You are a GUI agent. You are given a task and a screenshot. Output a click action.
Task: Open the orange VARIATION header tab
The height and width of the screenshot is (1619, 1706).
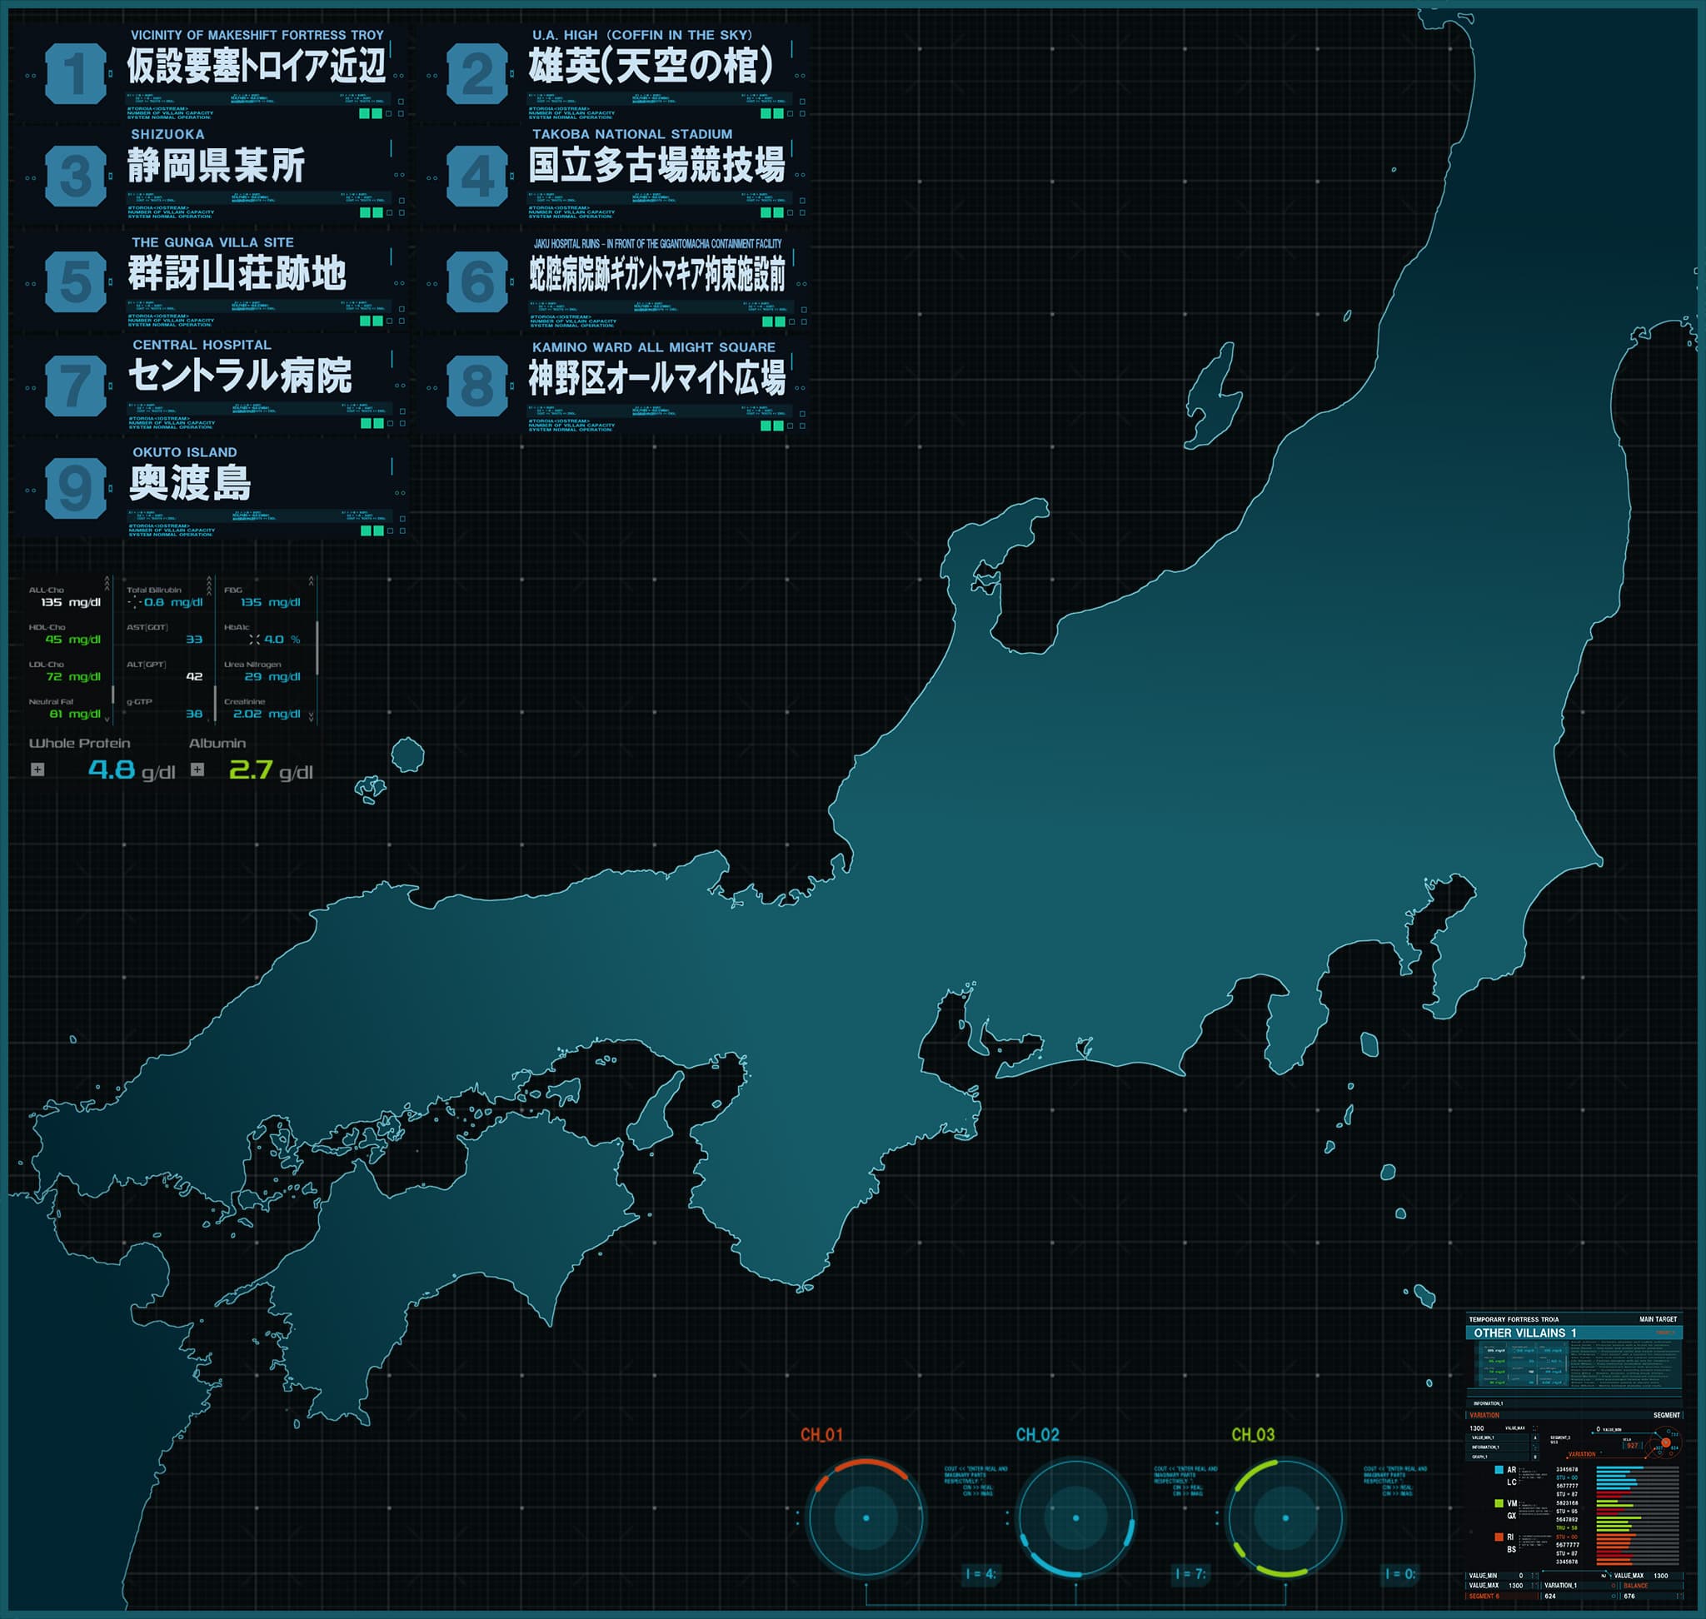1485,1416
